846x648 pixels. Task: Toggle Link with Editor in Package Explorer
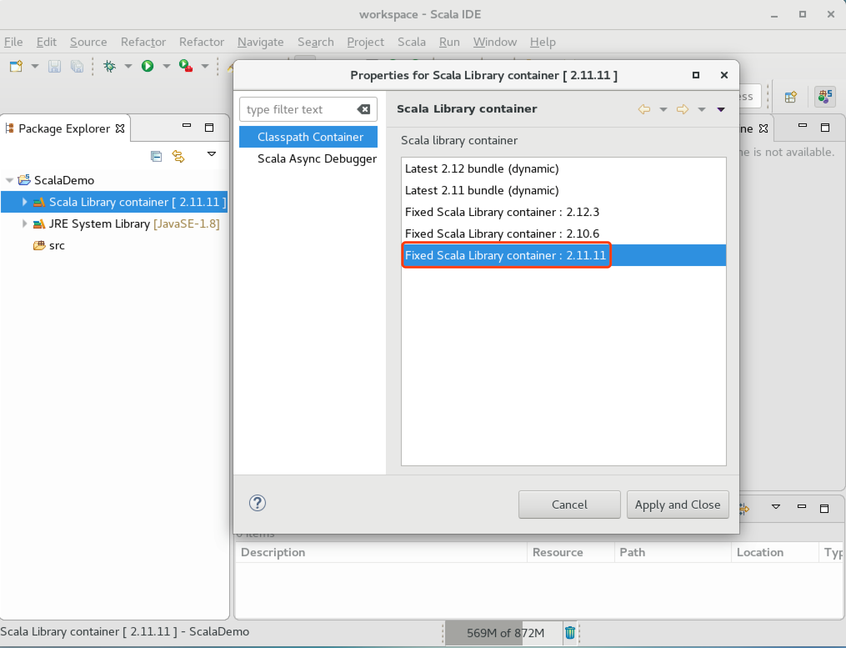click(178, 156)
